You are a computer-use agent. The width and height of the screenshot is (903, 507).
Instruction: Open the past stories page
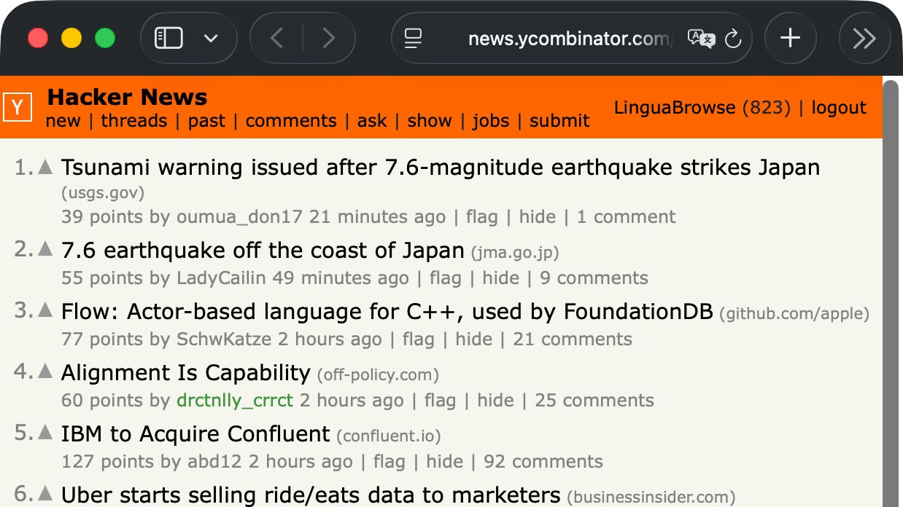(x=206, y=121)
